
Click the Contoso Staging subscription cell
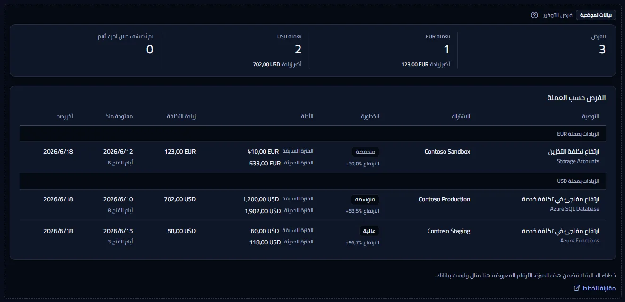coord(449,231)
